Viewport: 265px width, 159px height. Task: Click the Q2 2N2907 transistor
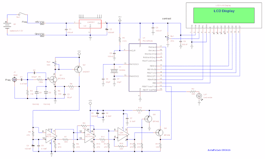pyautogui.click(x=78, y=70)
